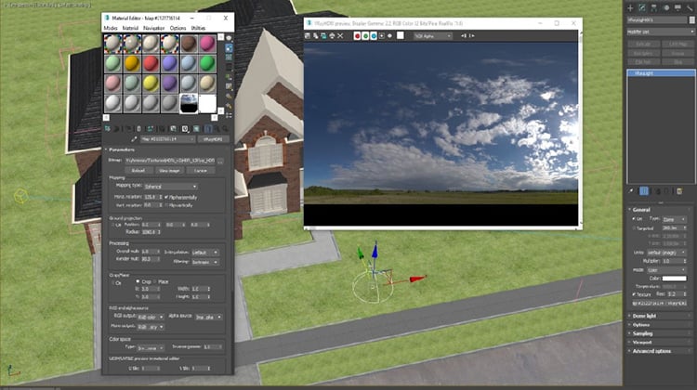Click the Z axis blue arrow of the transform gizmo
Screen dimensions: 697x390
click(375, 250)
